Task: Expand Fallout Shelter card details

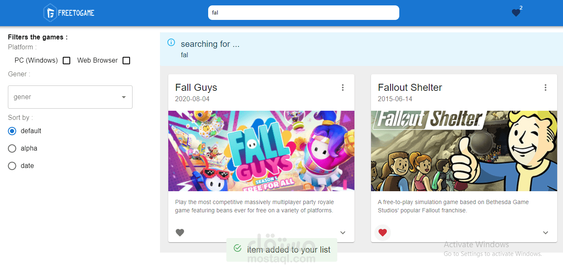Action: (x=546, y=233)
